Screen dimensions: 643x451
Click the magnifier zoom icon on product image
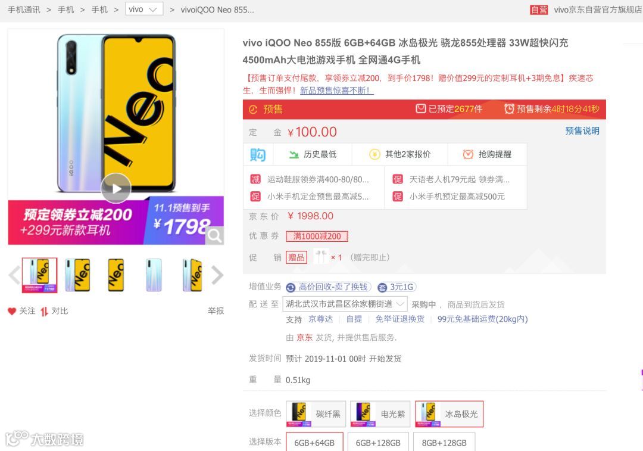214,235
